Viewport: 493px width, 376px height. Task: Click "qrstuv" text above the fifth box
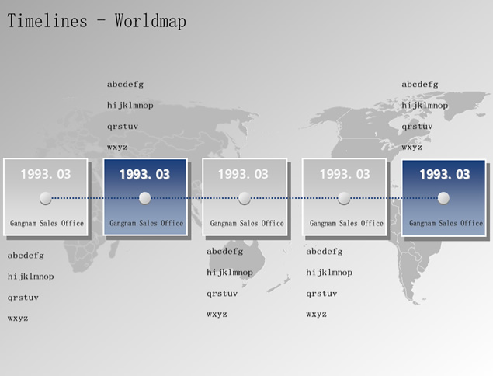(x=417, y=127)
